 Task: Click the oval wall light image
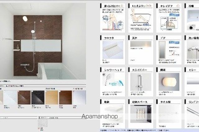(169, 82)
